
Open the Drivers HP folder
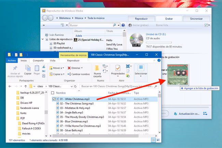tap(24, 103)
